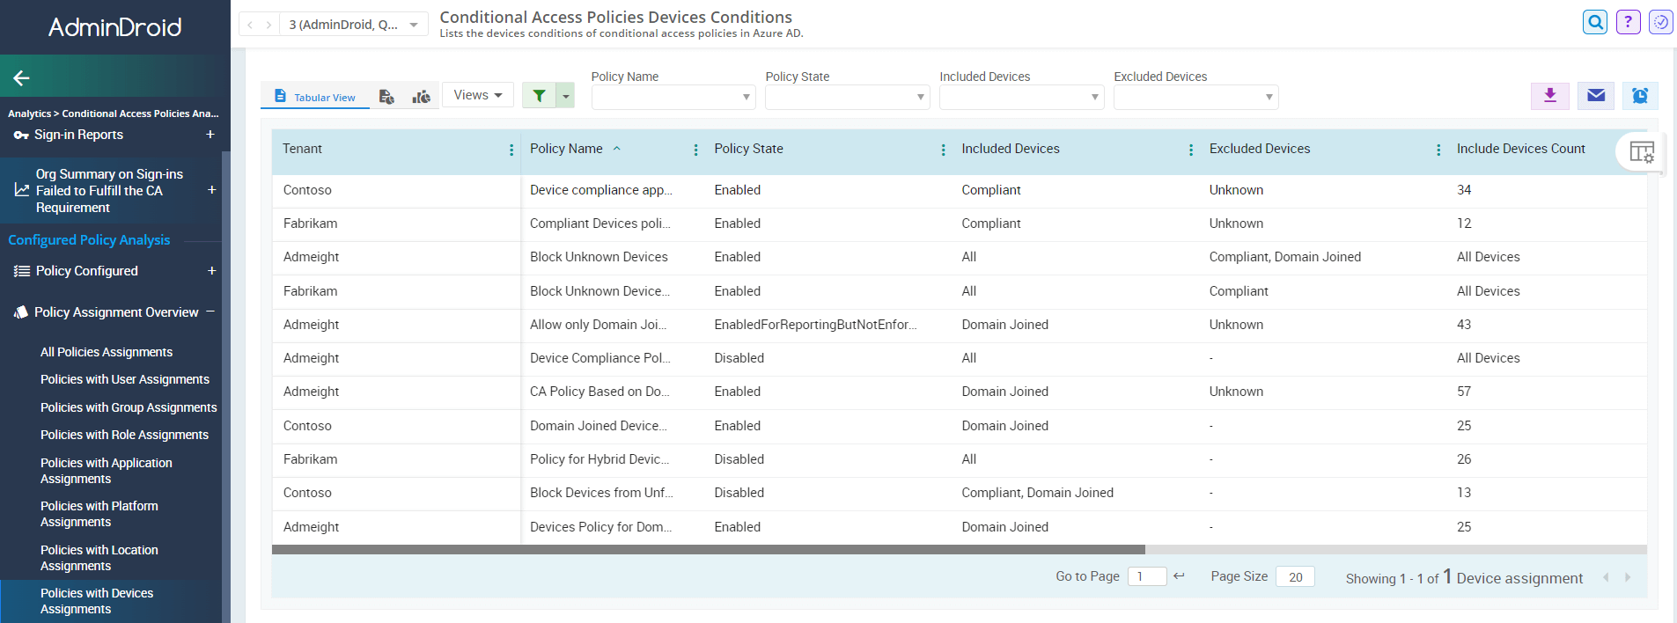
Task: Click the back arrow in the sidebar
Action: point(22,78)
